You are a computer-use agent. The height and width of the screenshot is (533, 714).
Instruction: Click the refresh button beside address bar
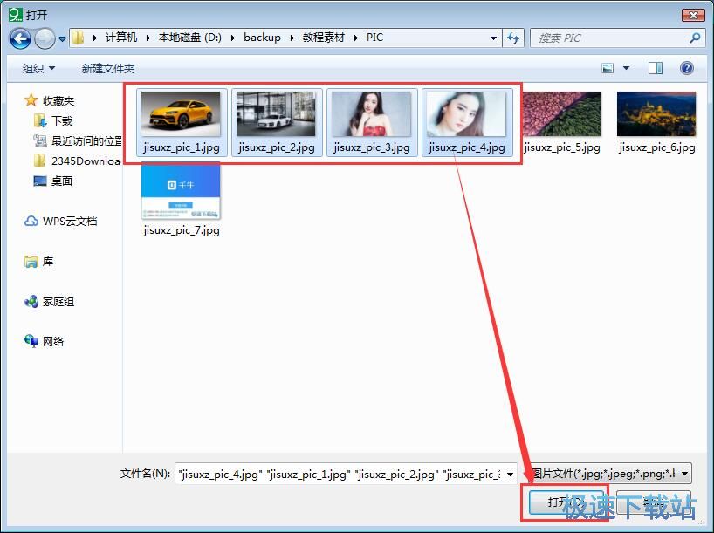point(513,38)
